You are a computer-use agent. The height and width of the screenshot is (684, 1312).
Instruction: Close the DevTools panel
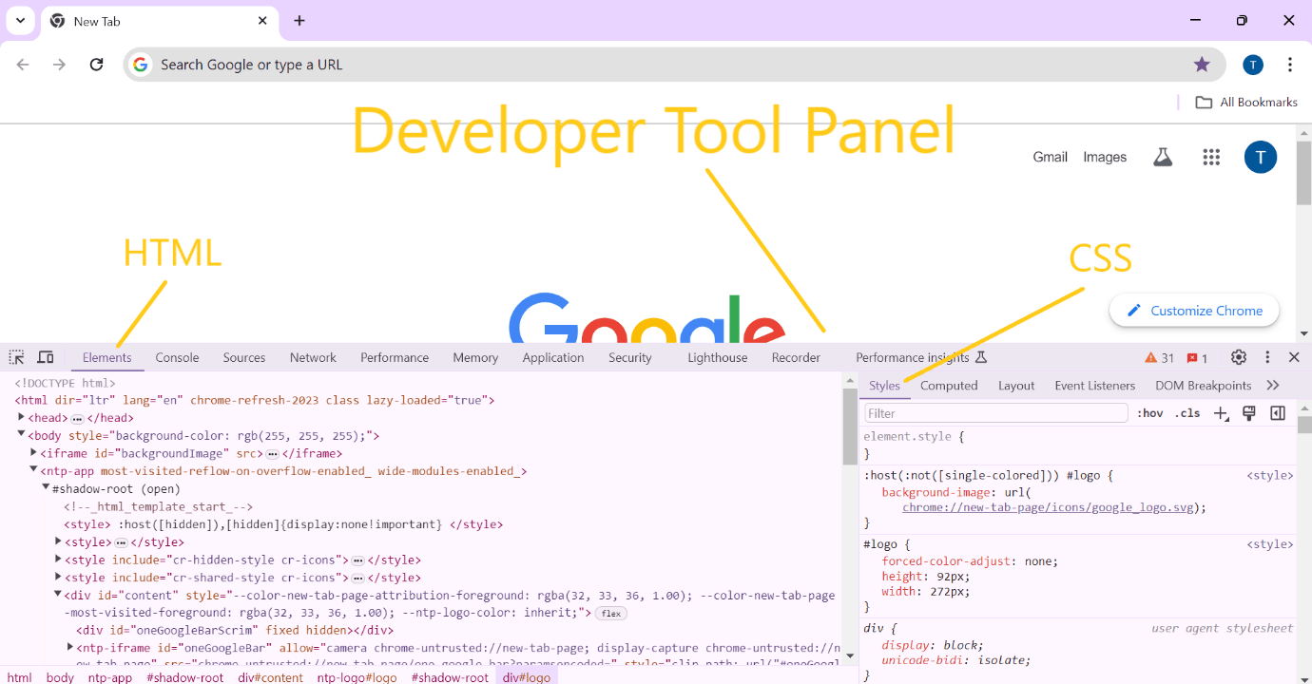coord(1294,357)
